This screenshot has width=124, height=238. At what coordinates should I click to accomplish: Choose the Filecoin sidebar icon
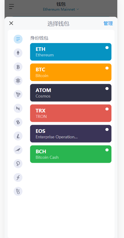pyautogui.click(x=18, y=178)
